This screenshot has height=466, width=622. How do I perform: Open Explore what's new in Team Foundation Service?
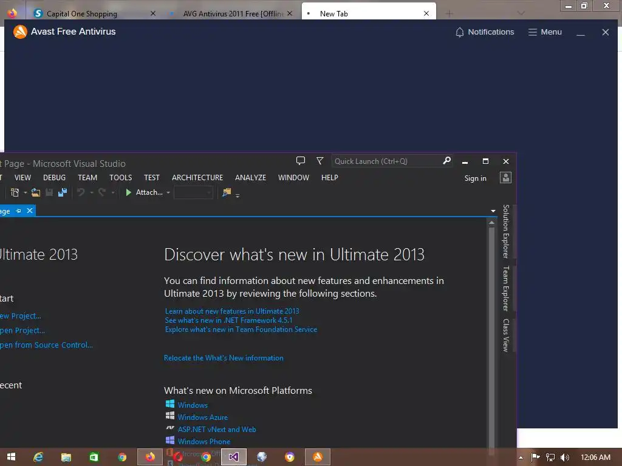coord(241,329)
